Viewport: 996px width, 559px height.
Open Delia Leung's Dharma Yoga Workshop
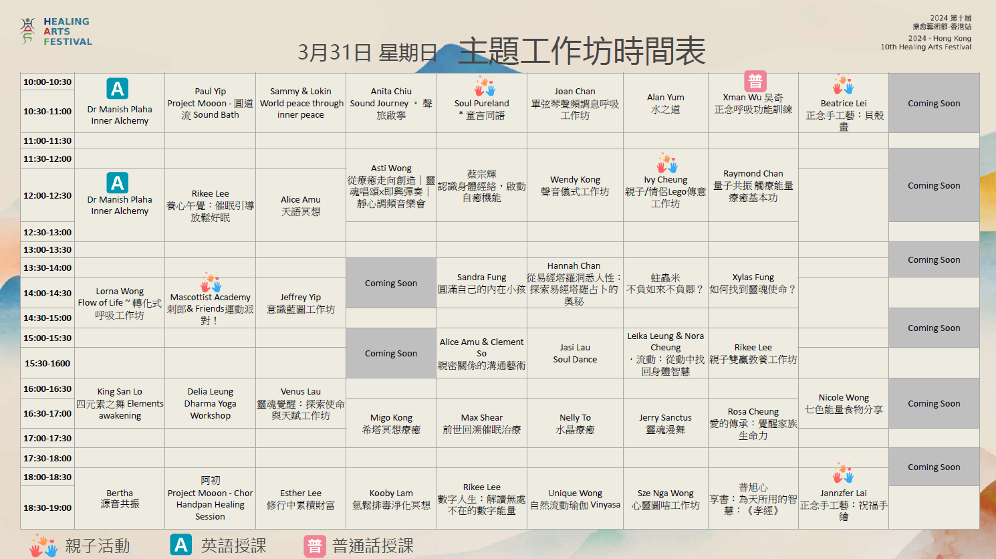click(x=211, y=403)
